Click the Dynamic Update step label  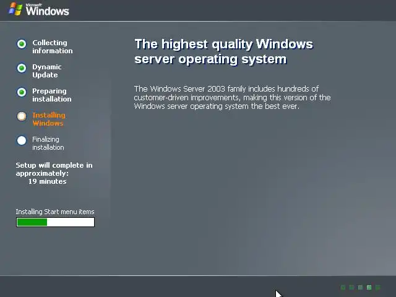[x=47, y=71]
